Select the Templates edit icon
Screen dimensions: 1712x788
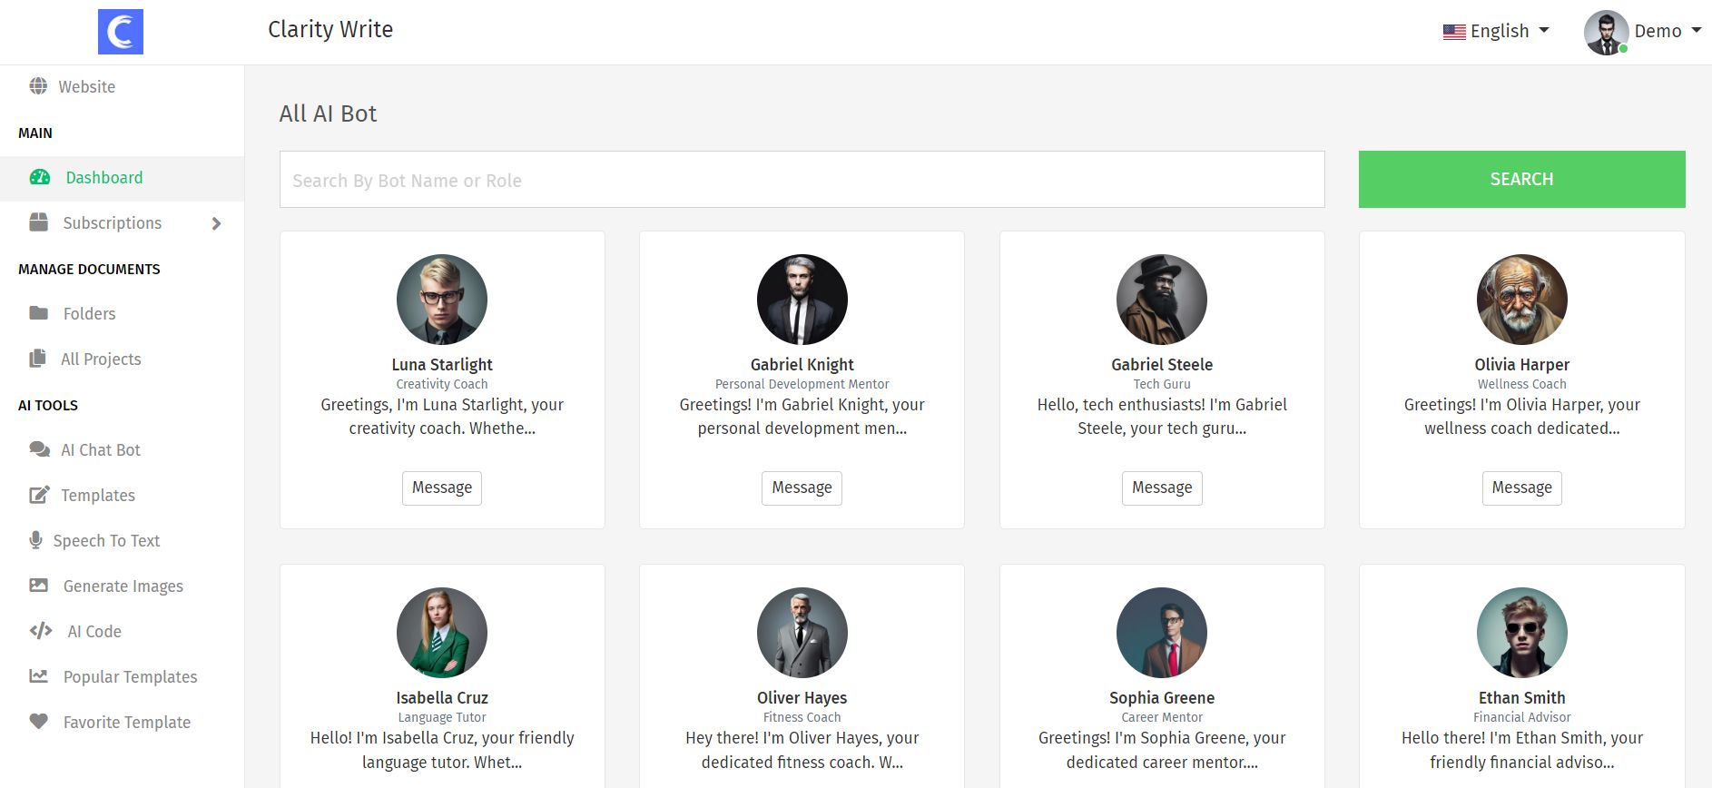(x=39, y=495)
